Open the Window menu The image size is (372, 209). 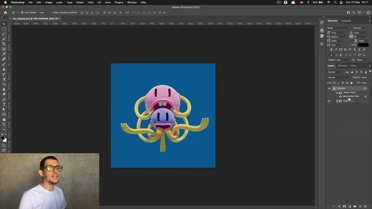[x=132, y=2]
